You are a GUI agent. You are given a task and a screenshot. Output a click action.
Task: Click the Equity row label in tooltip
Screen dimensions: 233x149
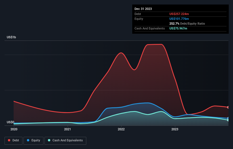[x=139, y=19]
